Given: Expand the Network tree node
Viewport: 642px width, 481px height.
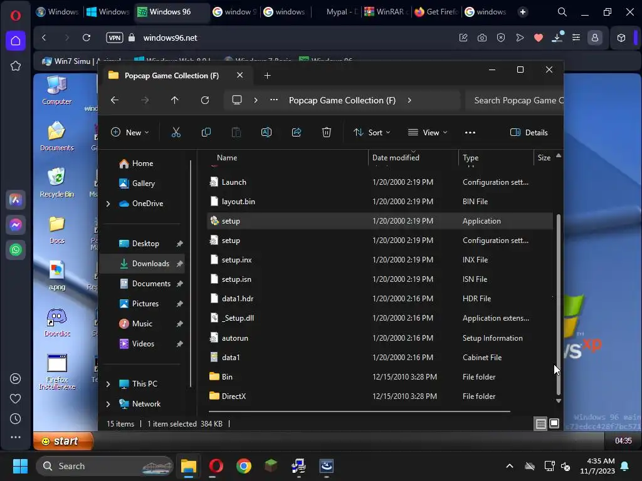Looking at the screenshot, I should click(x=108, y=404).
